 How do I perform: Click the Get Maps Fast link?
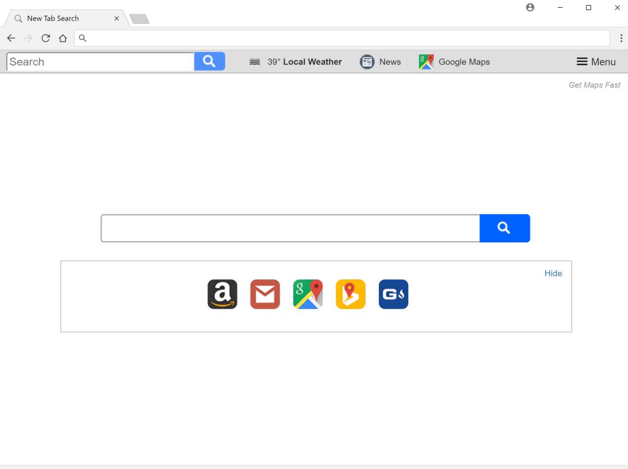click(x=594, y=85)
